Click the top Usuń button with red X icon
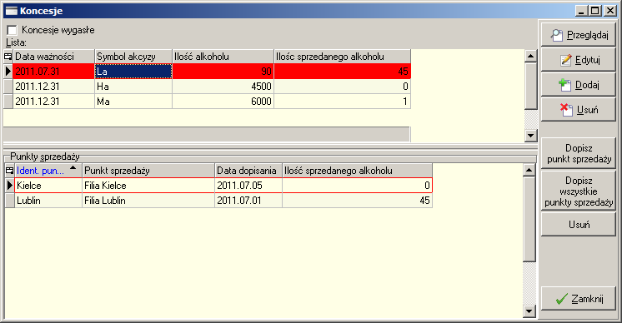This screenshot has height=323, width=622. (x=579, y=110)
